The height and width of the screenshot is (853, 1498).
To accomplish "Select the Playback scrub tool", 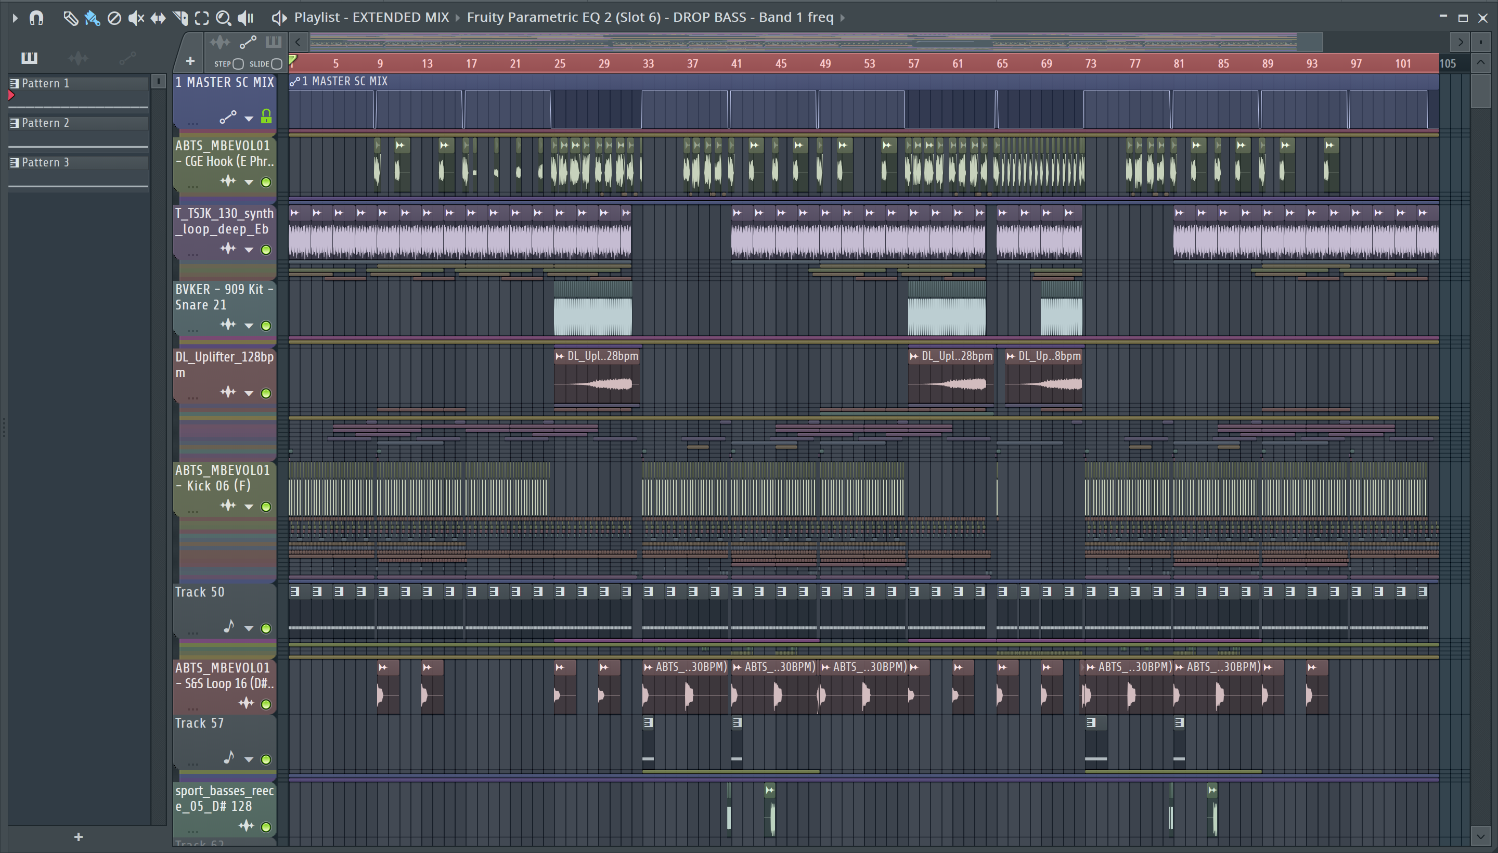I will pyautogui.click(x=245, y=18).
